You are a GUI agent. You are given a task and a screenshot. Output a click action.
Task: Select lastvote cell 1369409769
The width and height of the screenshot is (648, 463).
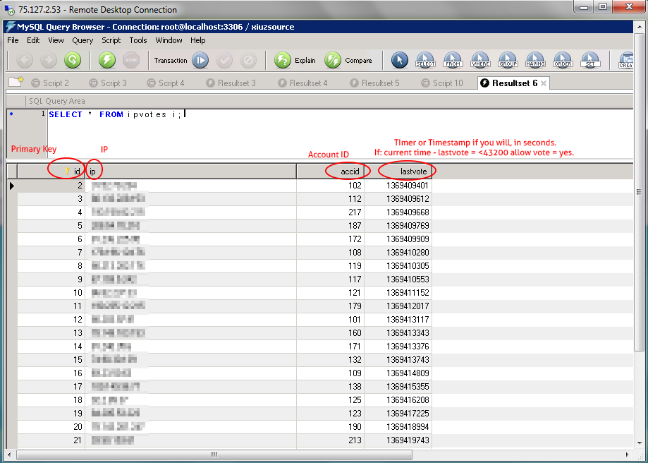pos(398,225)
